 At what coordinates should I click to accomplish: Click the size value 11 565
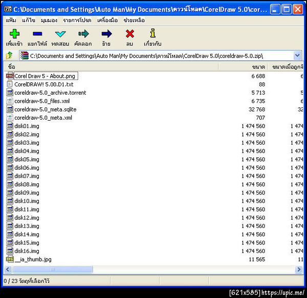(x=257, y=259)
